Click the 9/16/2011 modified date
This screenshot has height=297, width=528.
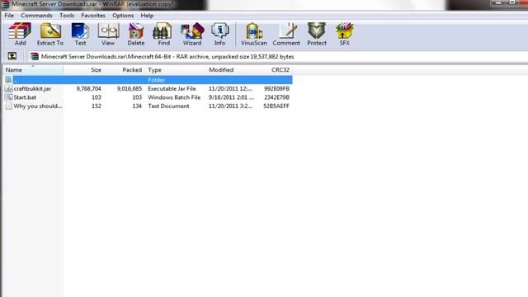point(231,97)
